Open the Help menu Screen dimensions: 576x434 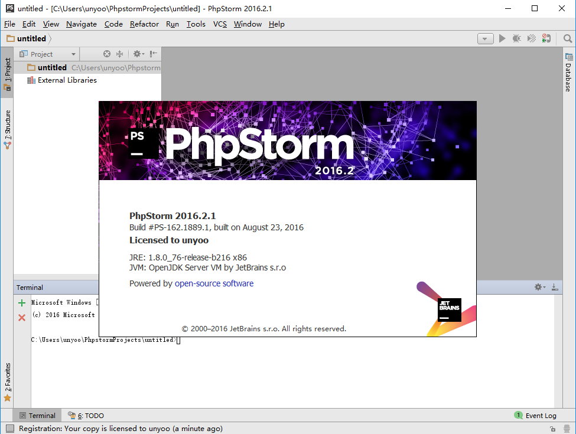276,24
